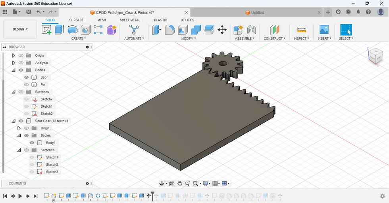Viewport: 389px width, 203px height.
Task: Open the INSPECT dropdown menu
Action: 301,38
